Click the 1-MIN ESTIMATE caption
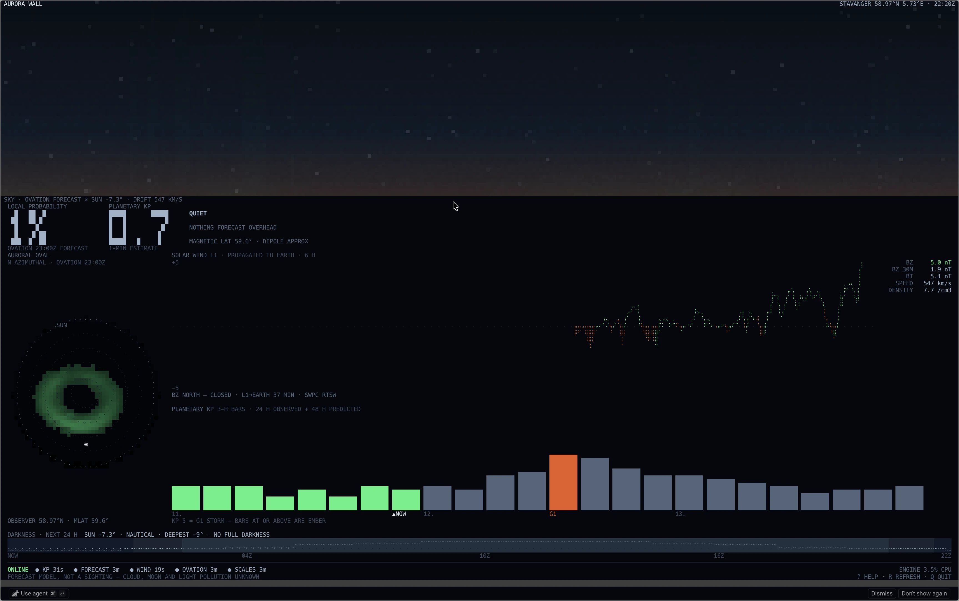This screenshot has height=601, width=959. point(133,248)
